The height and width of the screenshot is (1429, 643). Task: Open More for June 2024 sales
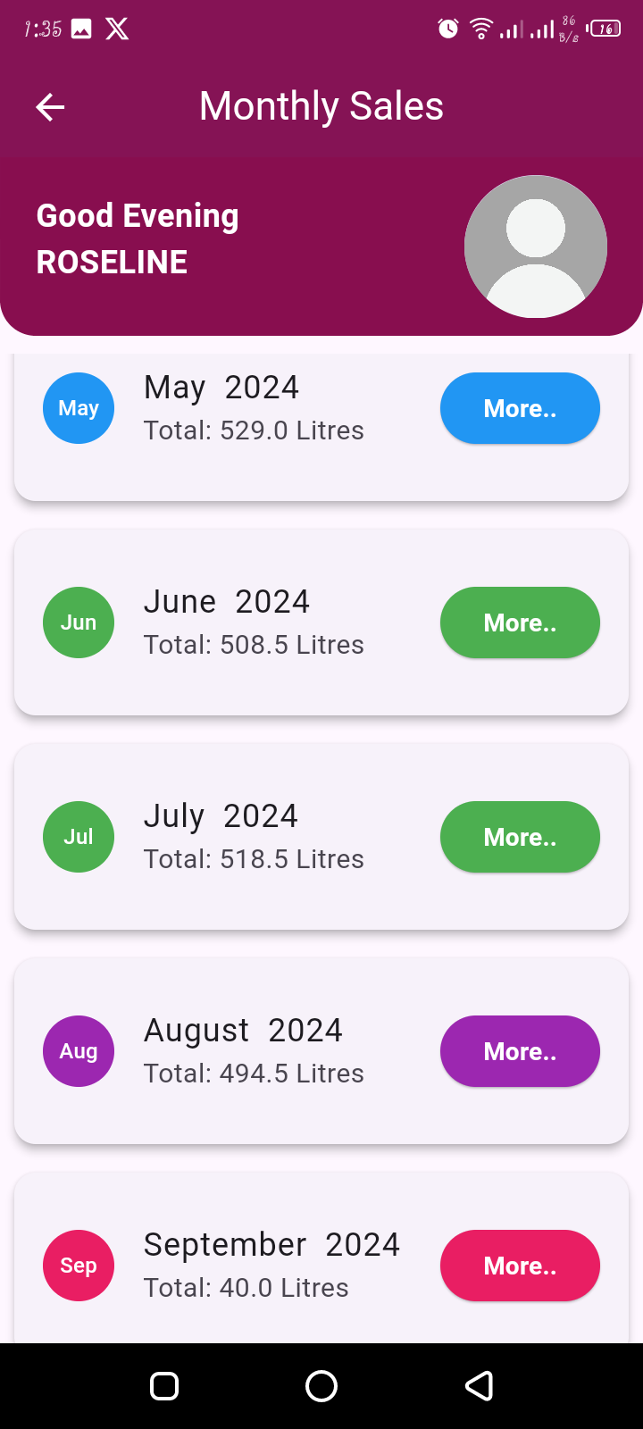[x=520, y=623]
